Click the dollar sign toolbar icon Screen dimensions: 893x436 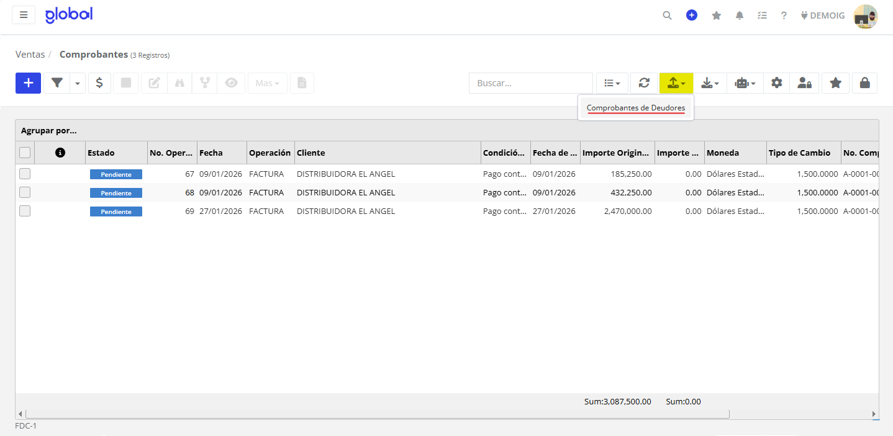point(99,83)
